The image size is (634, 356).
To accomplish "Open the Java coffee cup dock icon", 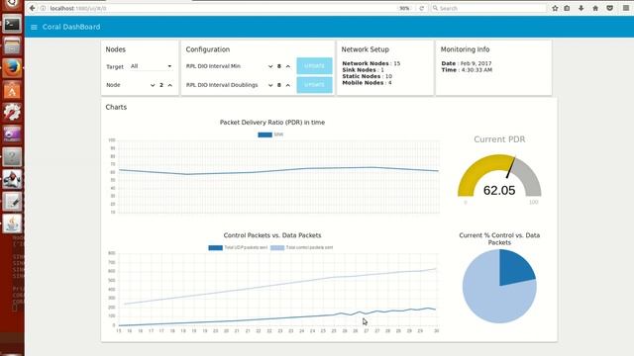I will coord(12,223).
